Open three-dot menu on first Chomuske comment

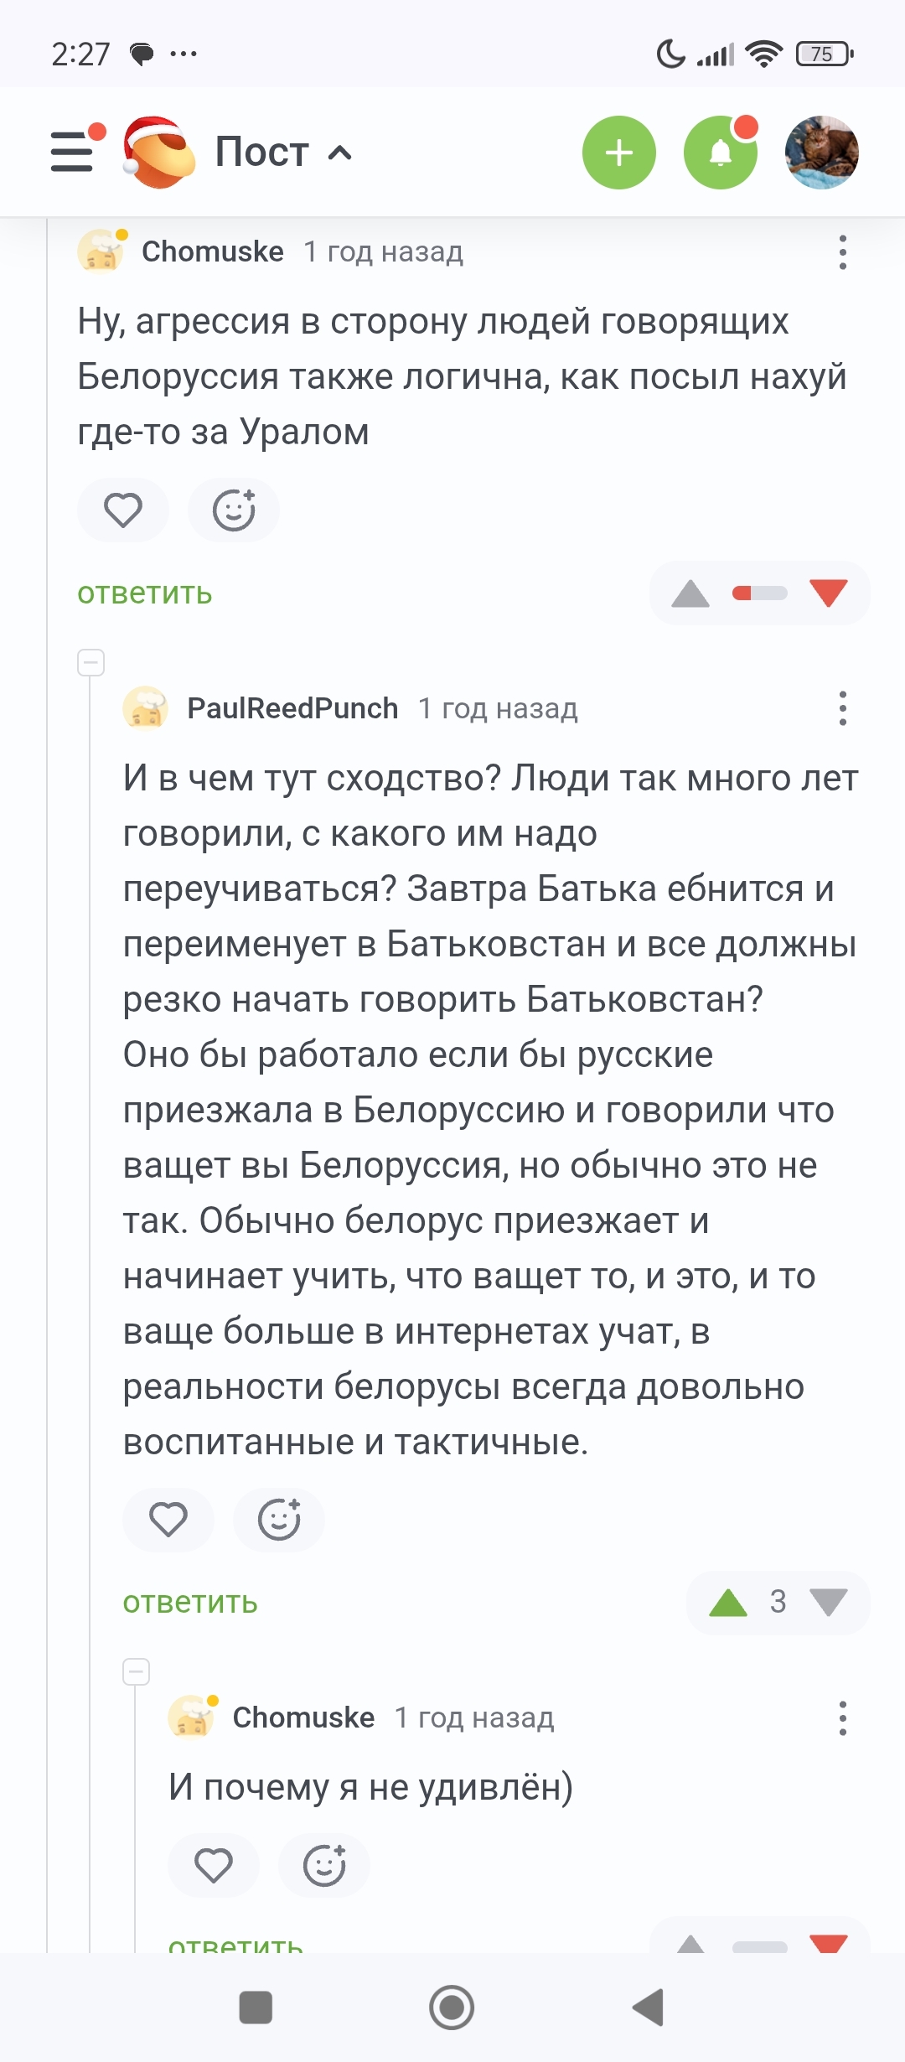pyautogui.click(x=842, y=252)
